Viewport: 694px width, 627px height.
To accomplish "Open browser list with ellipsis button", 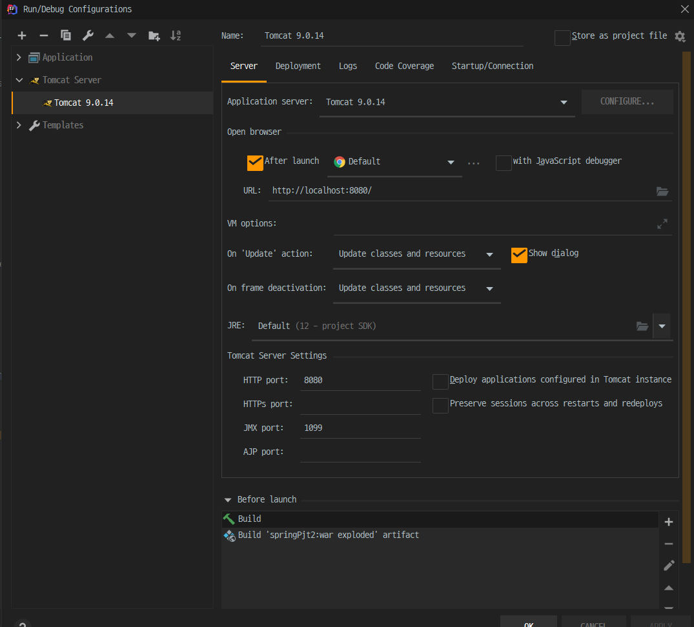I will coord(474,163).
